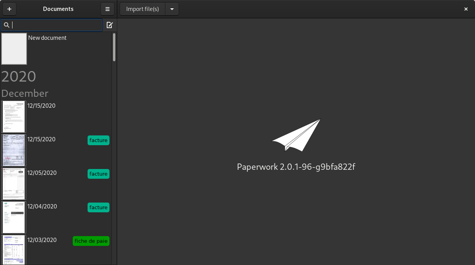Viewport: 475px width, 265px height.
Task: Select the 12/15/2020 document tagged facture
Action: (x=41, y=139)
